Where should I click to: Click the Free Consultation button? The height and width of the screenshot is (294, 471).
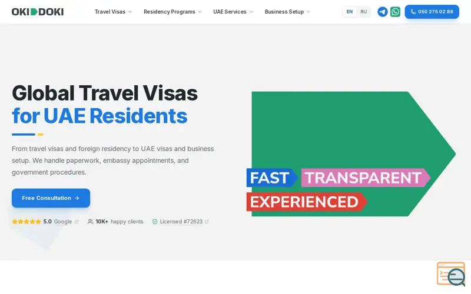click(51, 198)
